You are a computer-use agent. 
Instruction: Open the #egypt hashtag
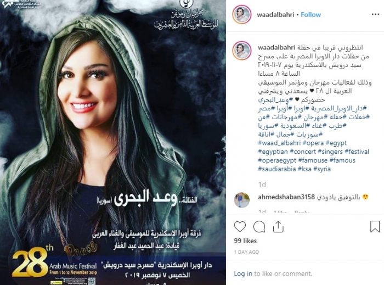pos(336,143)
